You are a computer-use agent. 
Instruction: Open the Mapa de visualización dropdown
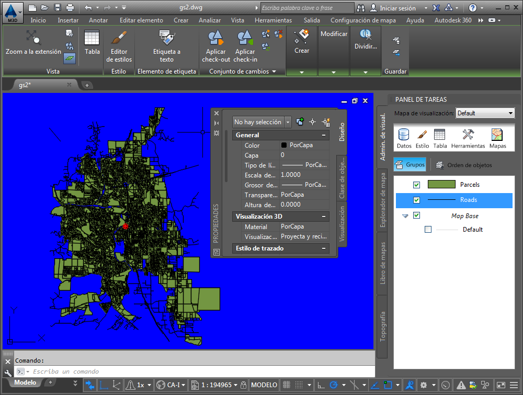pyautogui.click(x=485, y=113)
